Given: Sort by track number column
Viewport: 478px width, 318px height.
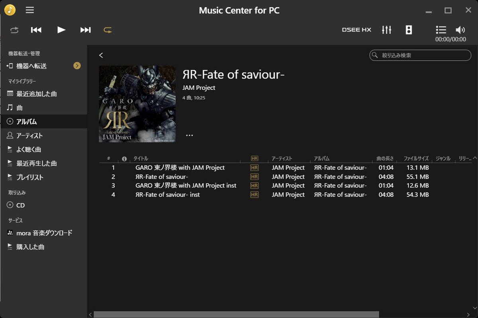Looking at the screenshot, I should point(109,159).
